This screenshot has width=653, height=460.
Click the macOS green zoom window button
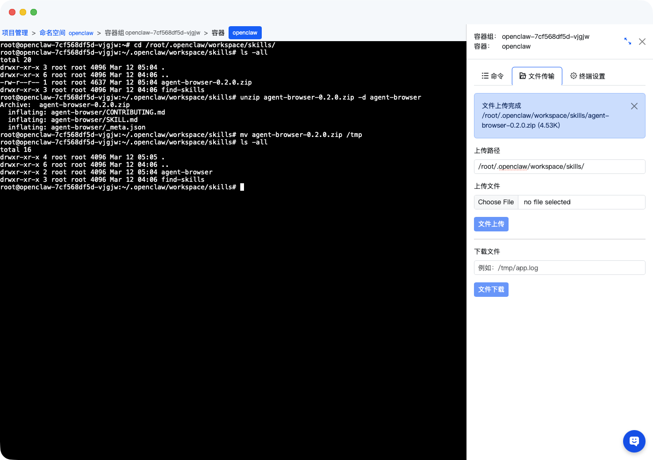pyautogui.click(x=34, y=12)
